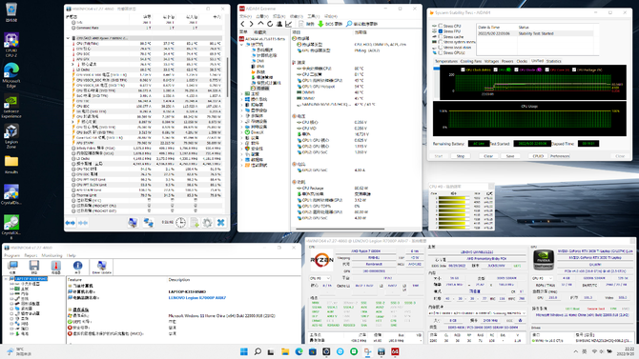Screen dimensions: 639x359
Task: Open the HWiNFO sensors thermometer icon
Action: pos(56,266)
